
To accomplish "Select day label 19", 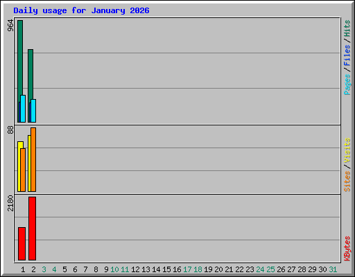I will (x=208, y=269).
